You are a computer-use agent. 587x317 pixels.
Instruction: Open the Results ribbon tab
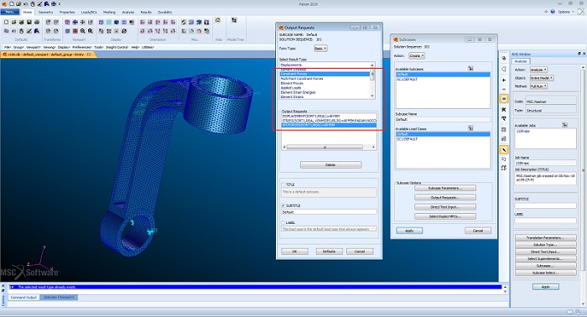coord(146,13)
